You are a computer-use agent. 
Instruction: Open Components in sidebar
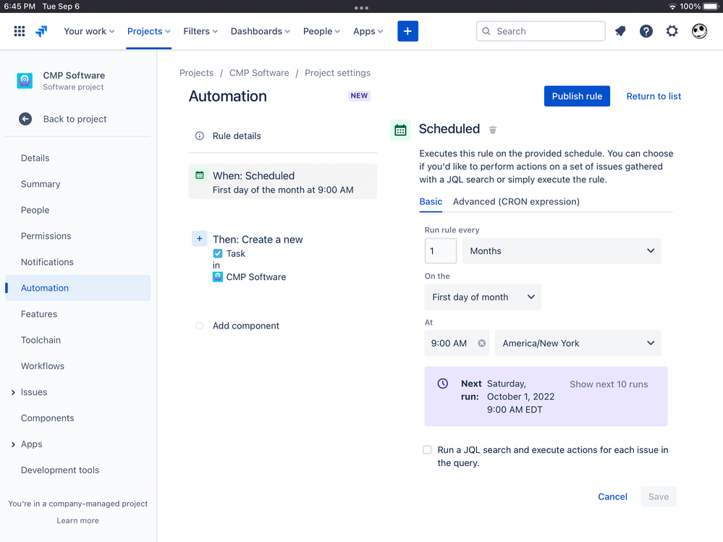pos(47,418)
